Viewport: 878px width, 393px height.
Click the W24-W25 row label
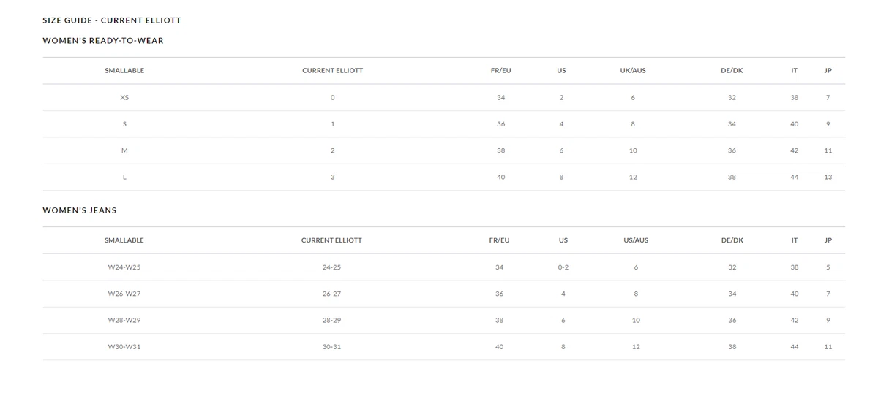point(124,267)
